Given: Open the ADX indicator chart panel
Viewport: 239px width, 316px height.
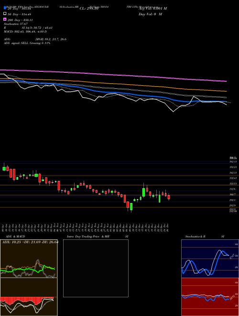Looking at the screenshot, I should pyautogui.click(x=29, y=259).
